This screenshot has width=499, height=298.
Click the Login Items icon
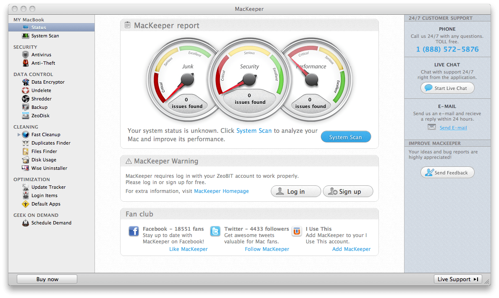(x=26, y=195)
